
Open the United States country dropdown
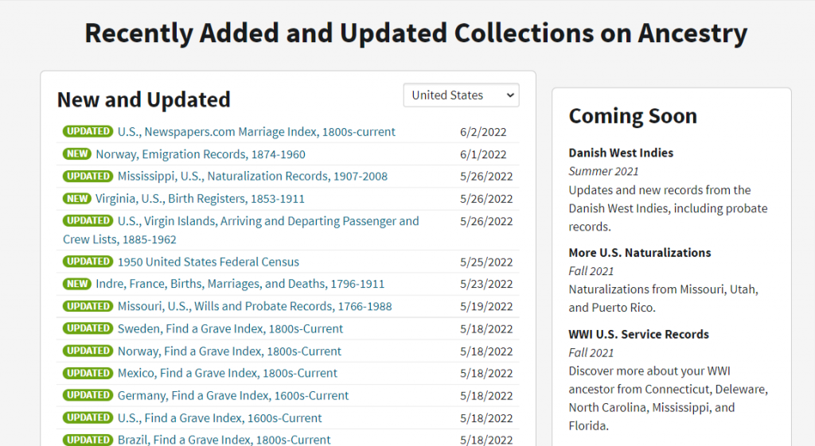pyautogui.click(x=461, y=95)
